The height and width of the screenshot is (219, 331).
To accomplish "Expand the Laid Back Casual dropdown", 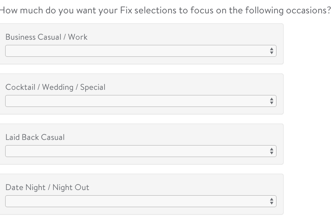I will coord(141,151).
